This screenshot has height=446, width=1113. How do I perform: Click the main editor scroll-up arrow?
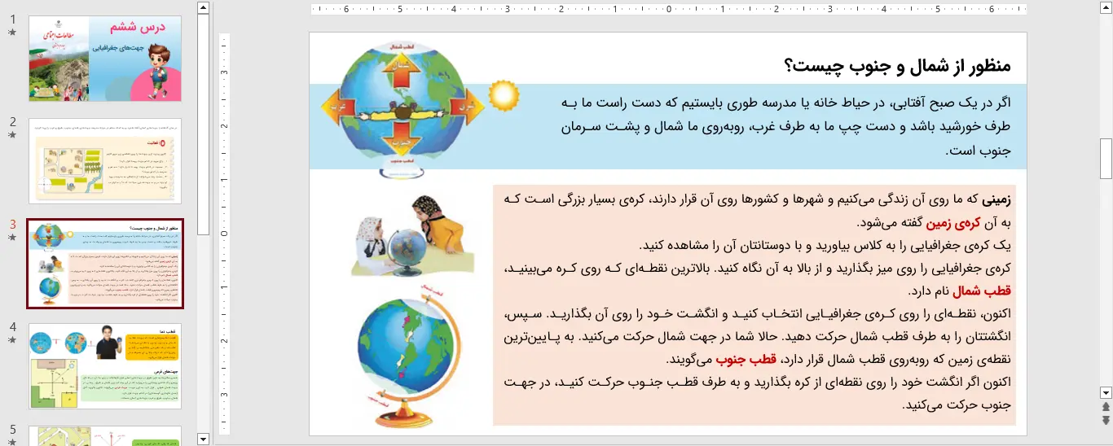point(1106,7)
